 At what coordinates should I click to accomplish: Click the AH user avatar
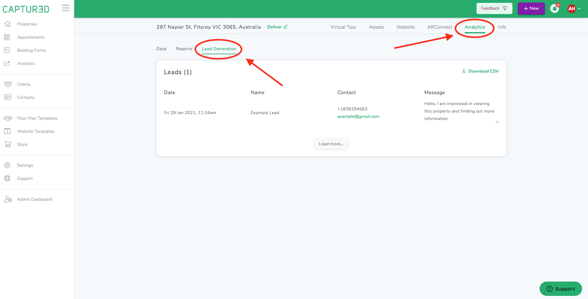(572, 9)
